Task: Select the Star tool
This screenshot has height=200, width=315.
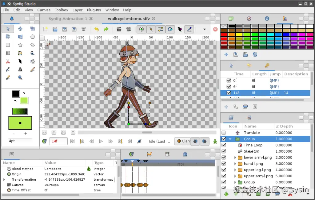Action: [20, 45]
